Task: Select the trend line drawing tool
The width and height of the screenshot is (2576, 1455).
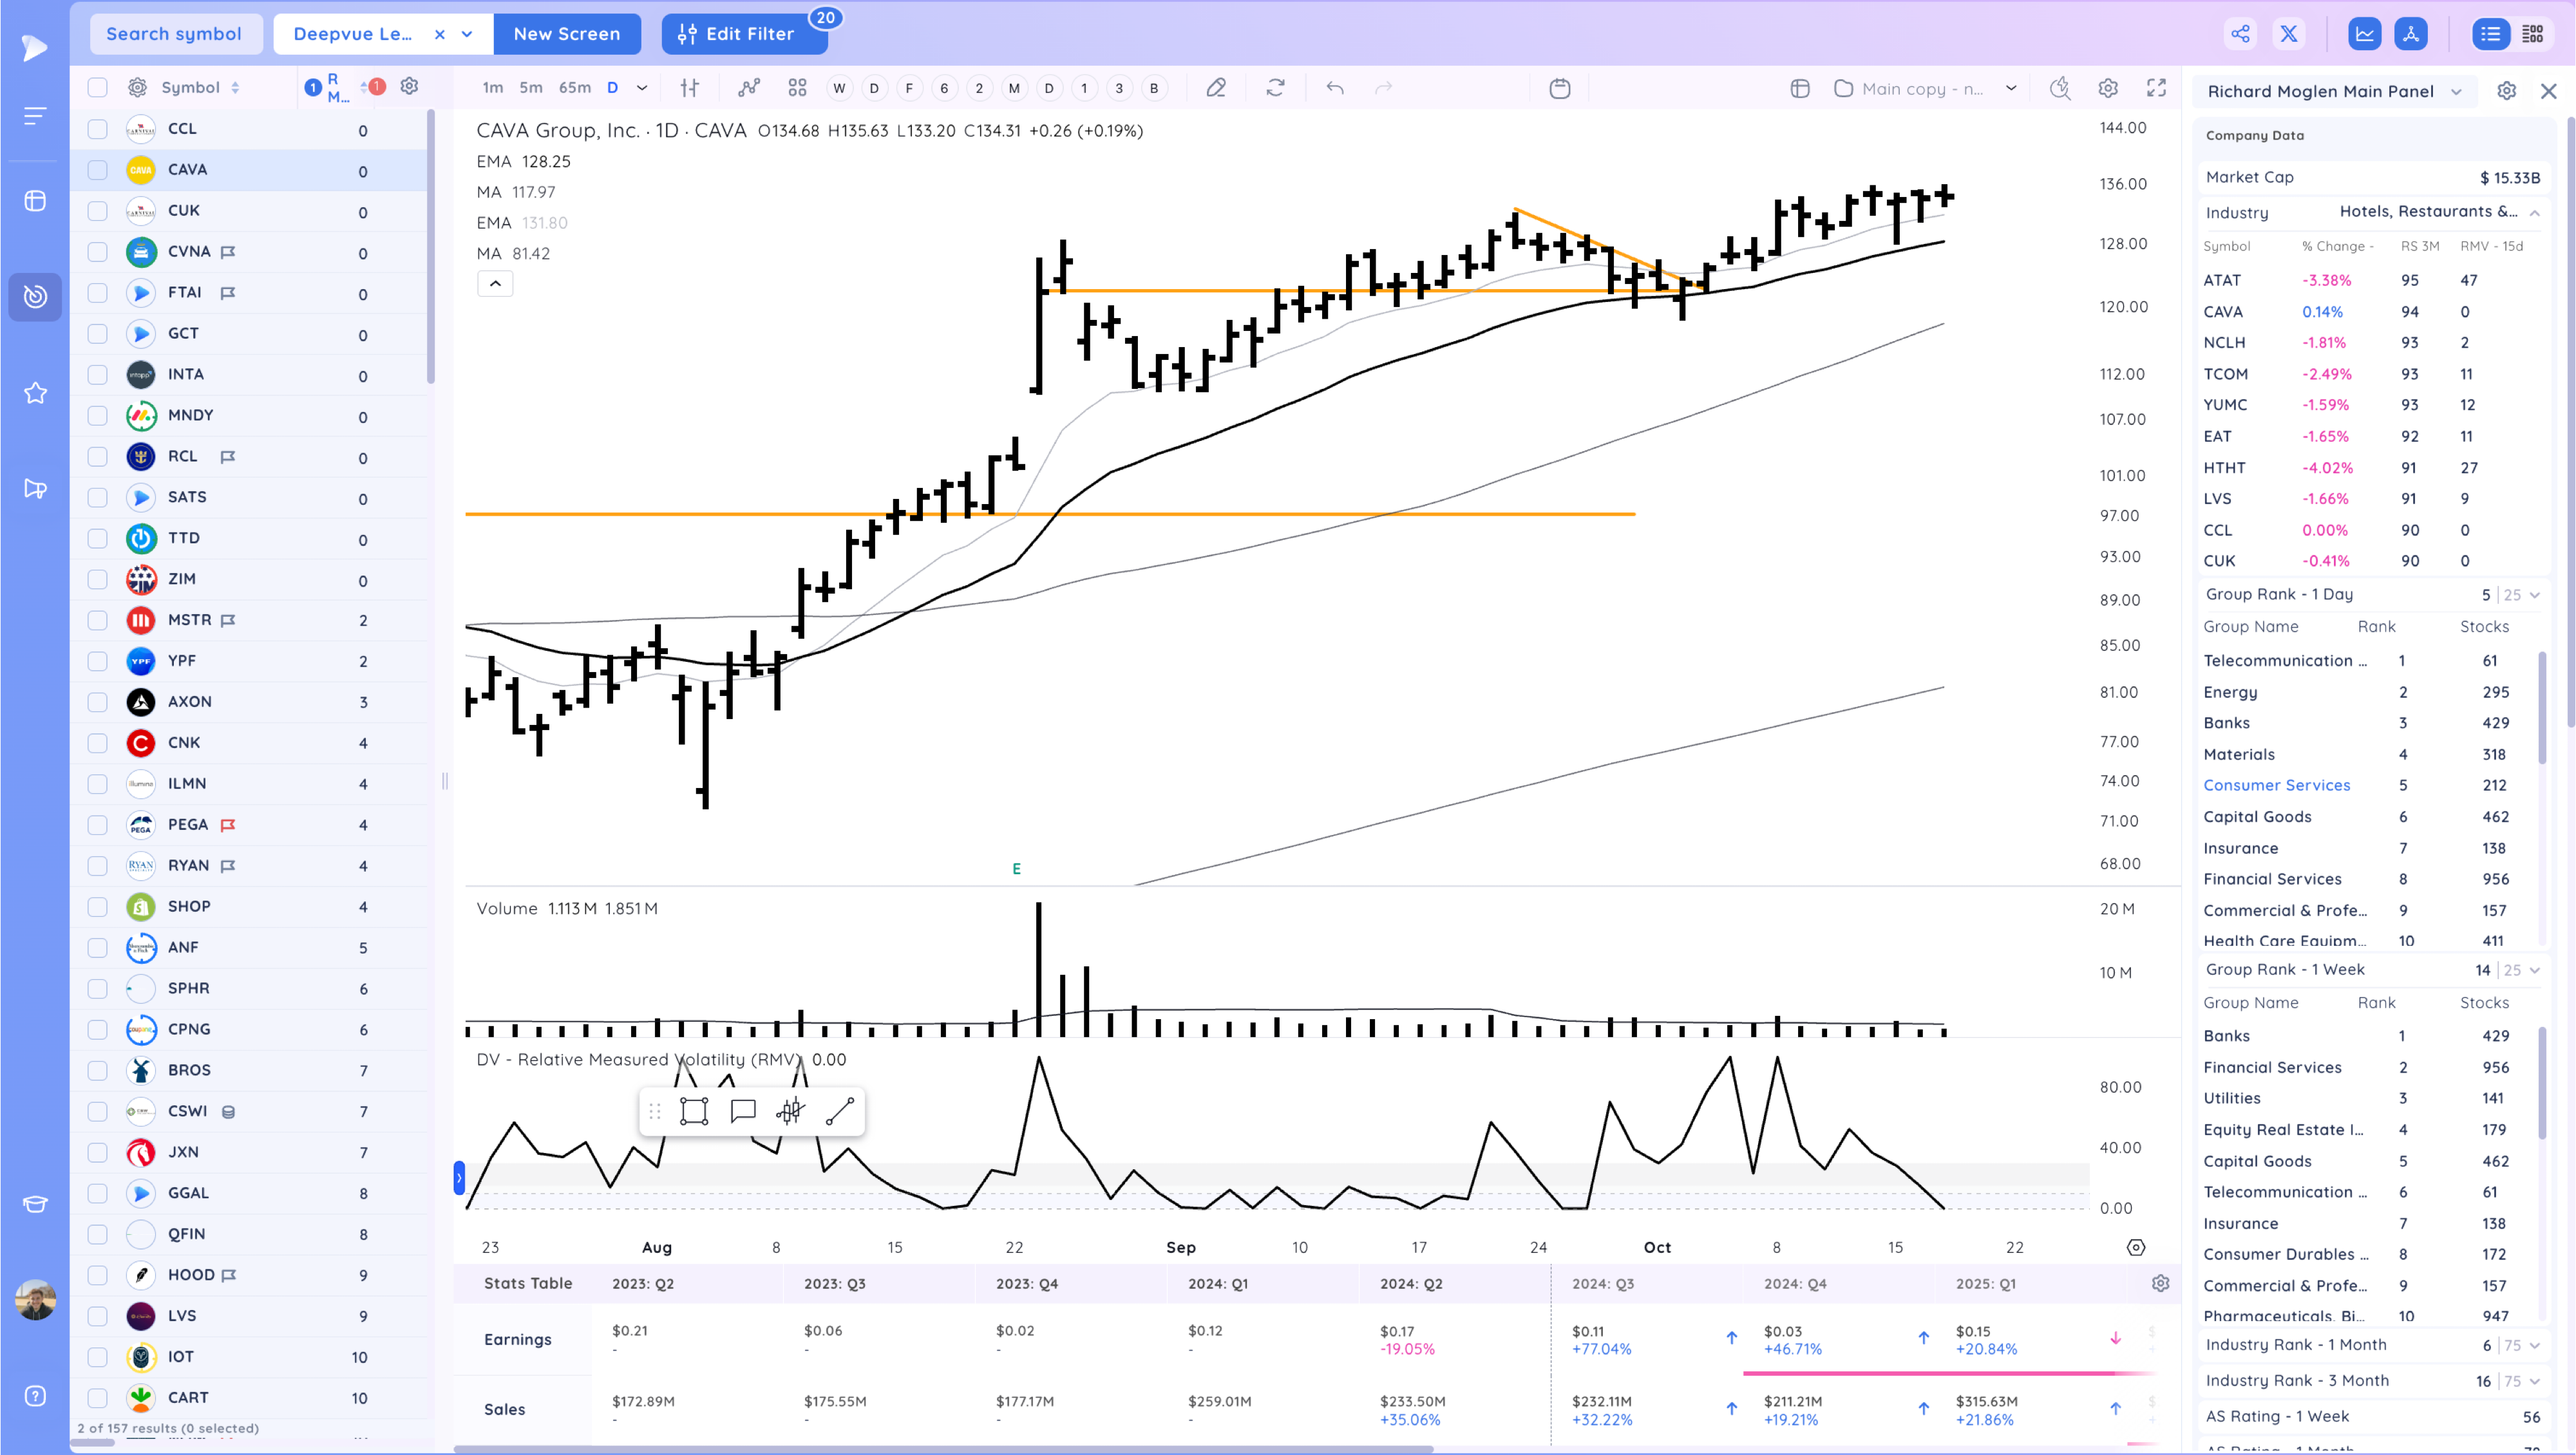Action: click(839, 1111)
